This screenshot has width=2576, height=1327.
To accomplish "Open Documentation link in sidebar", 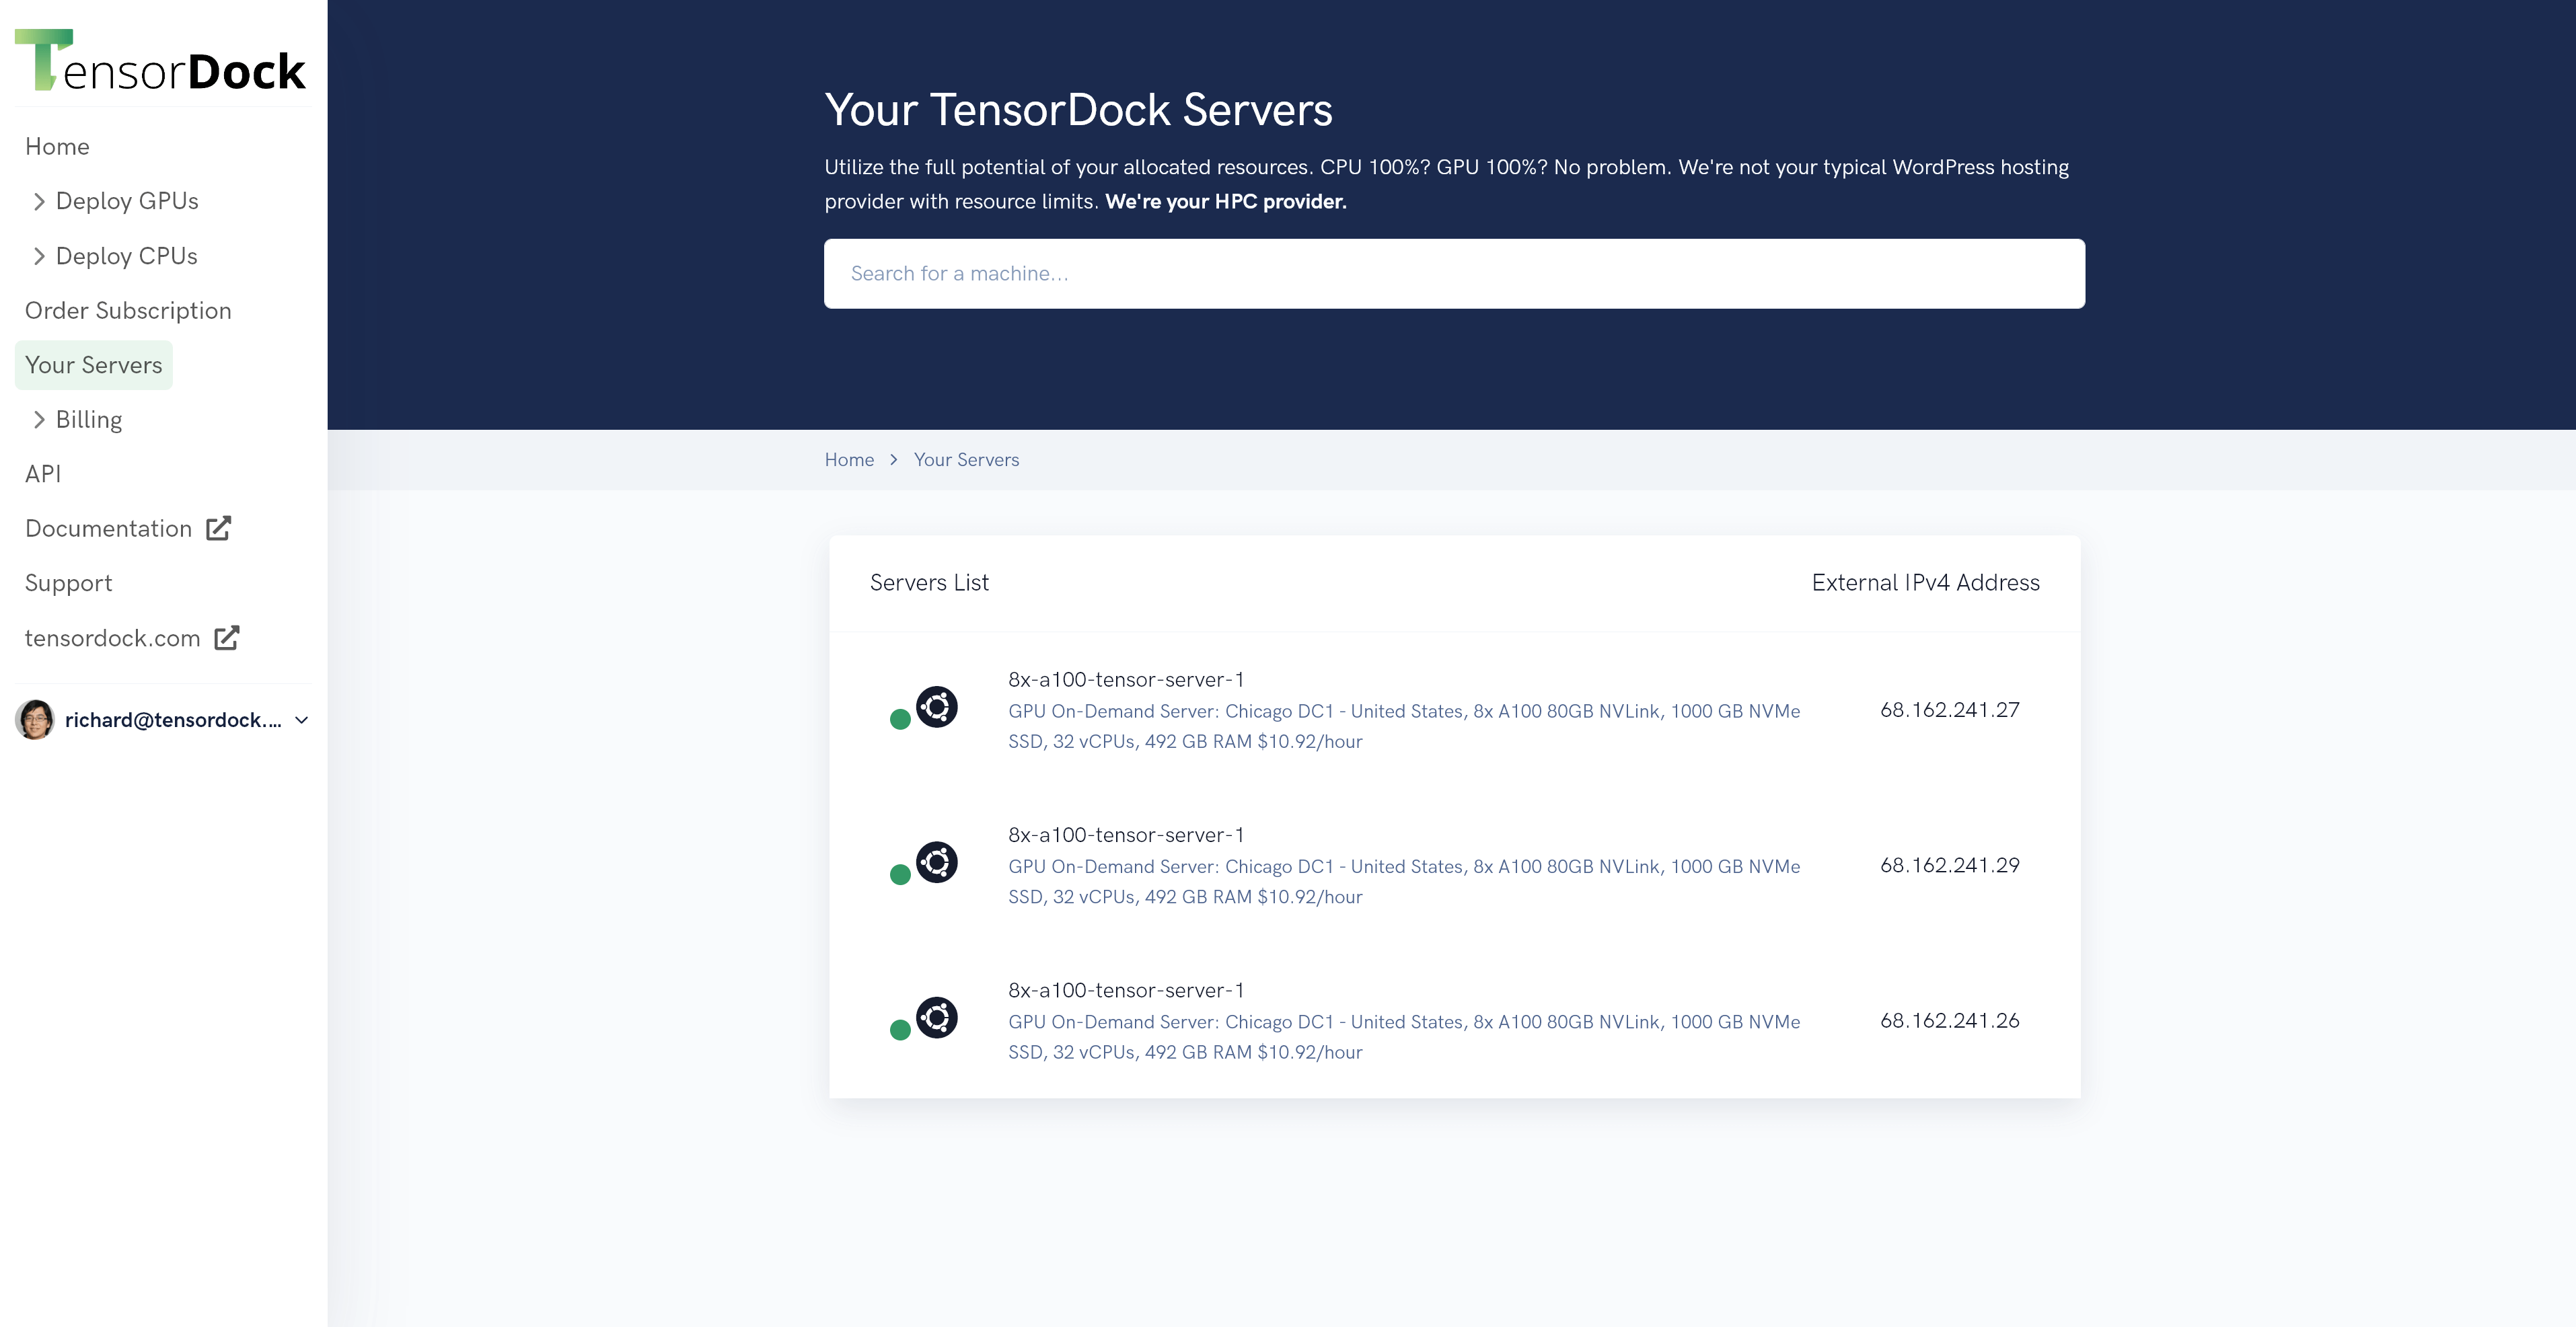I will pyautogui.click(x=108, y=529).
